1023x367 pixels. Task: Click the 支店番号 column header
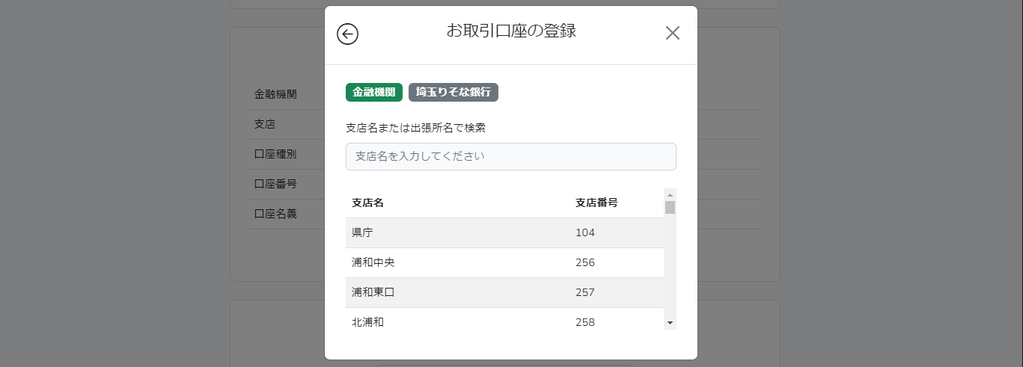pyautogui.click(x=596, y=203)
